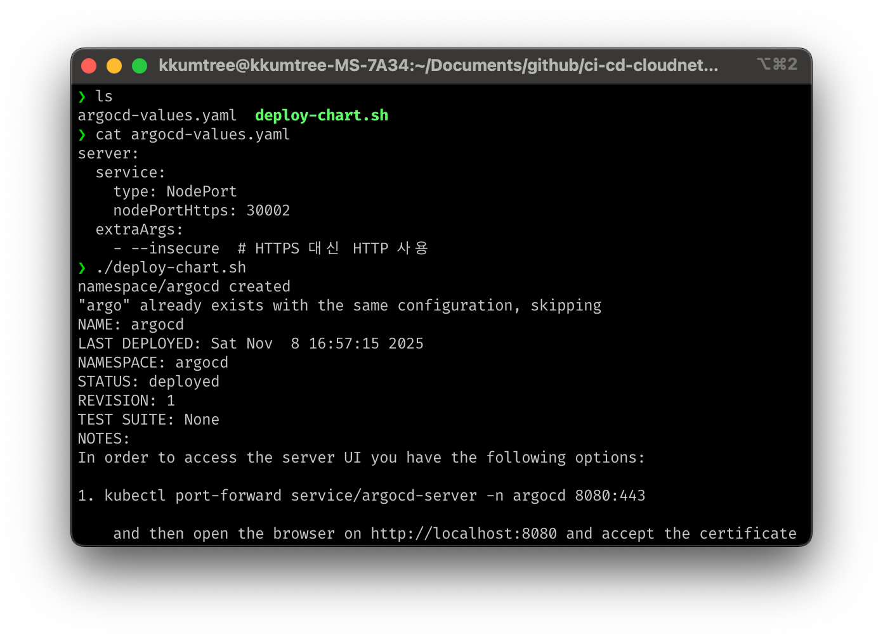The width and height of the screenshot is (883, 640).
Task: Click 'namespace/argocd created' output line
Action: point(184,286)
